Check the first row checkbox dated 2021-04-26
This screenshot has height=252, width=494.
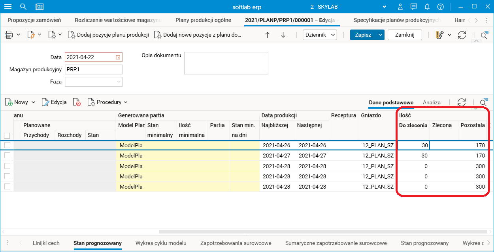pos(7,145)
